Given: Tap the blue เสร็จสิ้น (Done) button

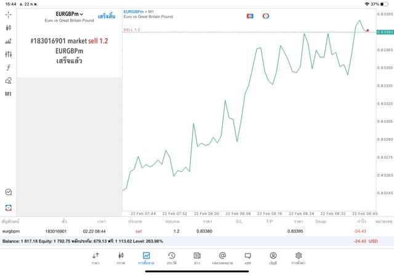Looking at the screenshot, I should point(106,16).
